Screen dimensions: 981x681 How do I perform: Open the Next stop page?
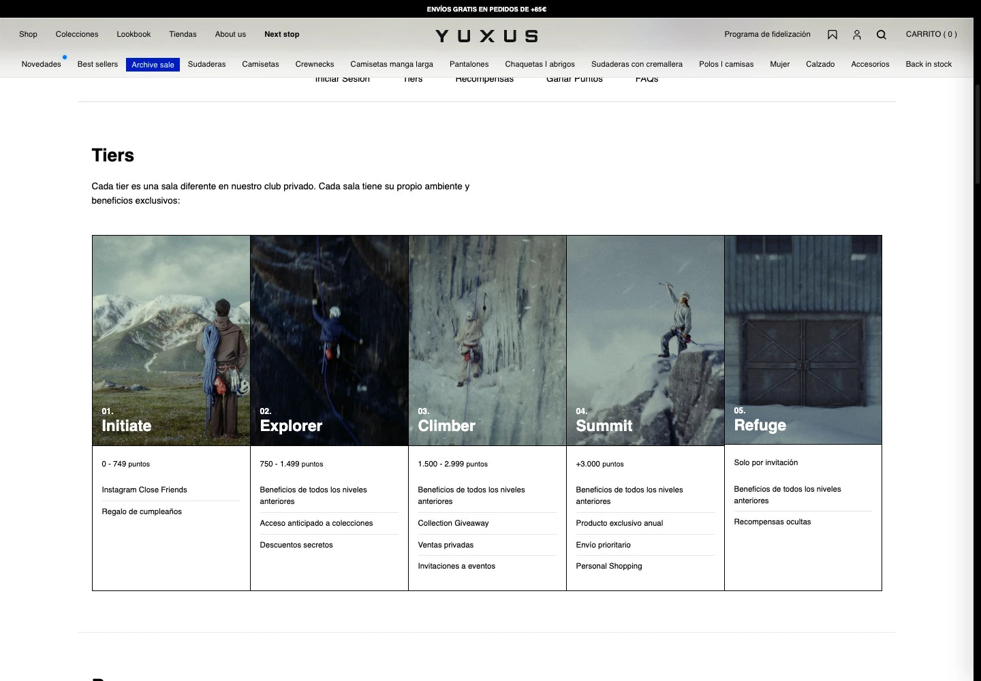pos(281,34)
